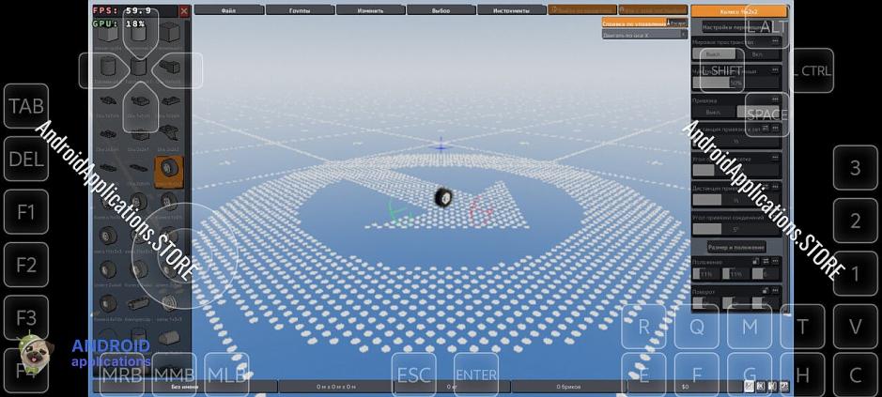Click 0 бриков in status bar

[x=568, y=387]
